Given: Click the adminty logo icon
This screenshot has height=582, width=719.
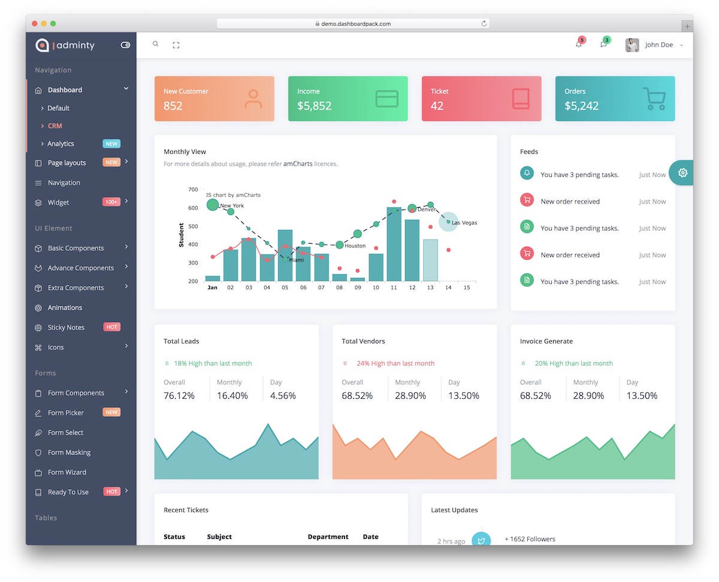Looking at the screenshot, I should tap(42, 45).
